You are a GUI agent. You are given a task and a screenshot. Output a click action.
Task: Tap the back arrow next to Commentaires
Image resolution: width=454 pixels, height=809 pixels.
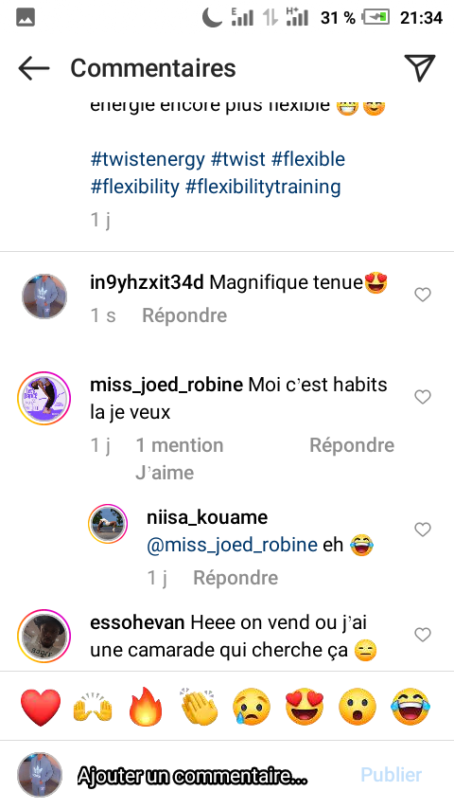pyautogui.click(x=33, y=68)
